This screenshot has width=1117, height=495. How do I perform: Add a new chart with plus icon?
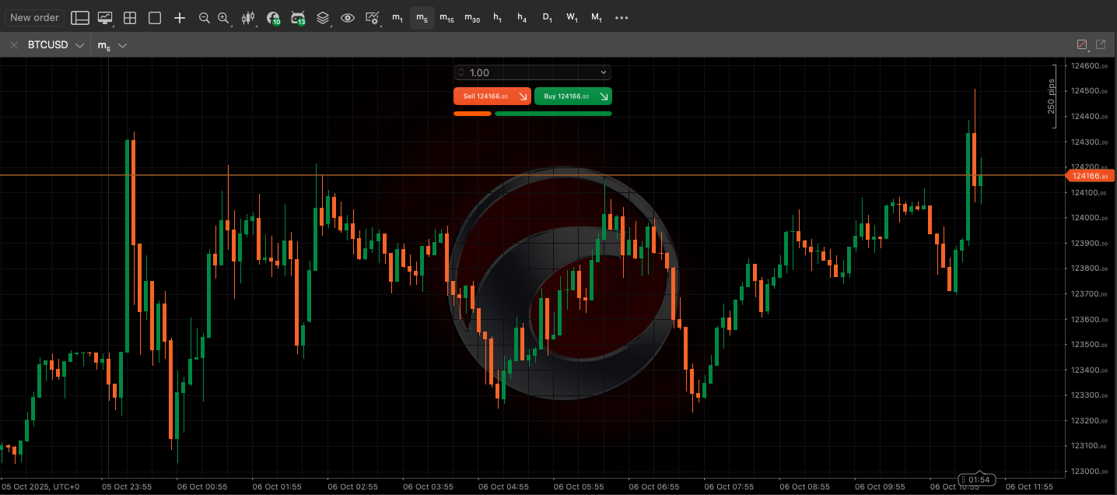180,17
